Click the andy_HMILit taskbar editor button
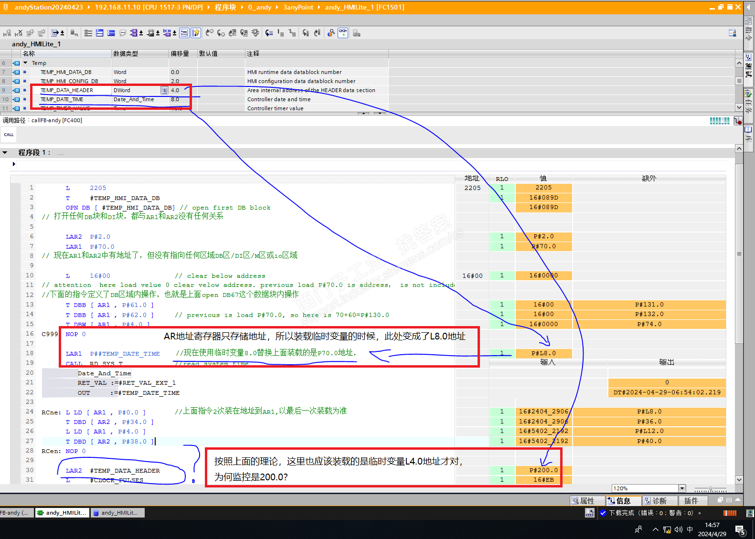 click(62, 513)
